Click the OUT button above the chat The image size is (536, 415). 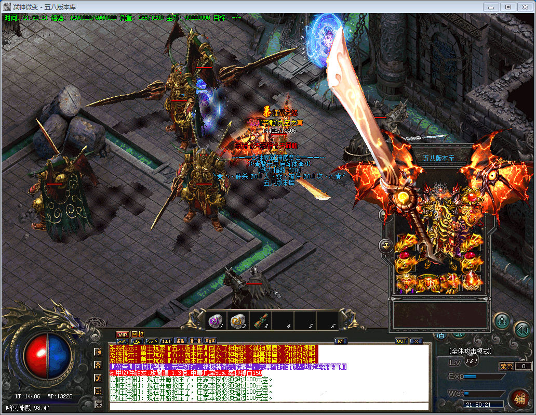[401, 341]
